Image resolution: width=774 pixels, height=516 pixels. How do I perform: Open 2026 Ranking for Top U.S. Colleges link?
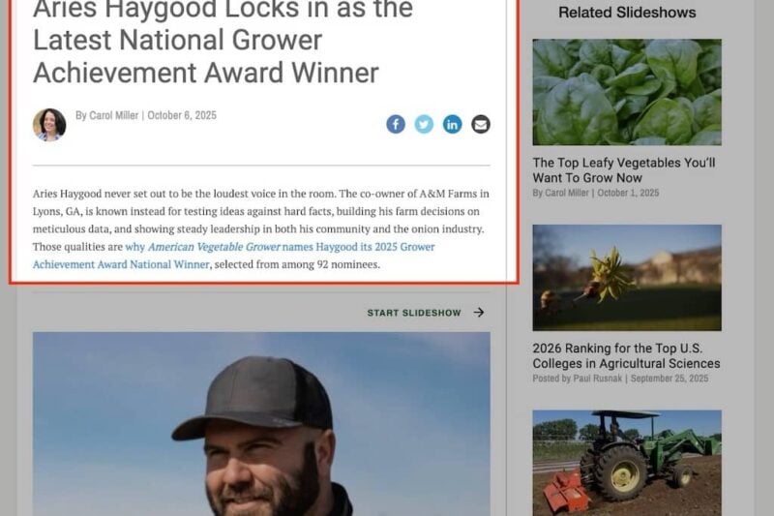click(x=626, y=355)
